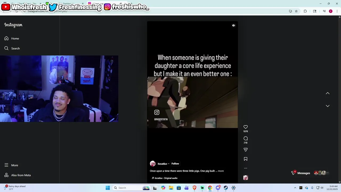Open Settings gear on the taskbar

(x=234, y=188)
